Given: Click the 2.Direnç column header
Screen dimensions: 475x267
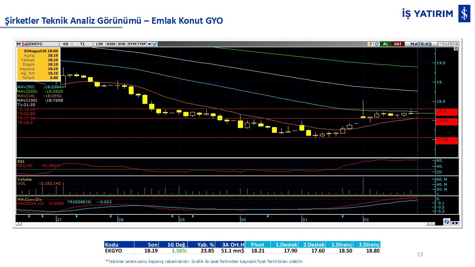Looking at the screenshot, I should (x=367, y=245).
